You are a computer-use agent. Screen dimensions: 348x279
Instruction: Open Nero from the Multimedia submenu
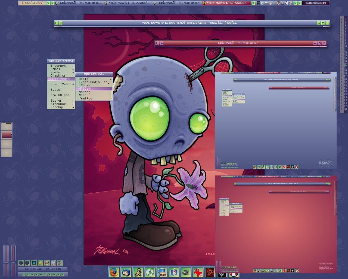click(94, 95)
